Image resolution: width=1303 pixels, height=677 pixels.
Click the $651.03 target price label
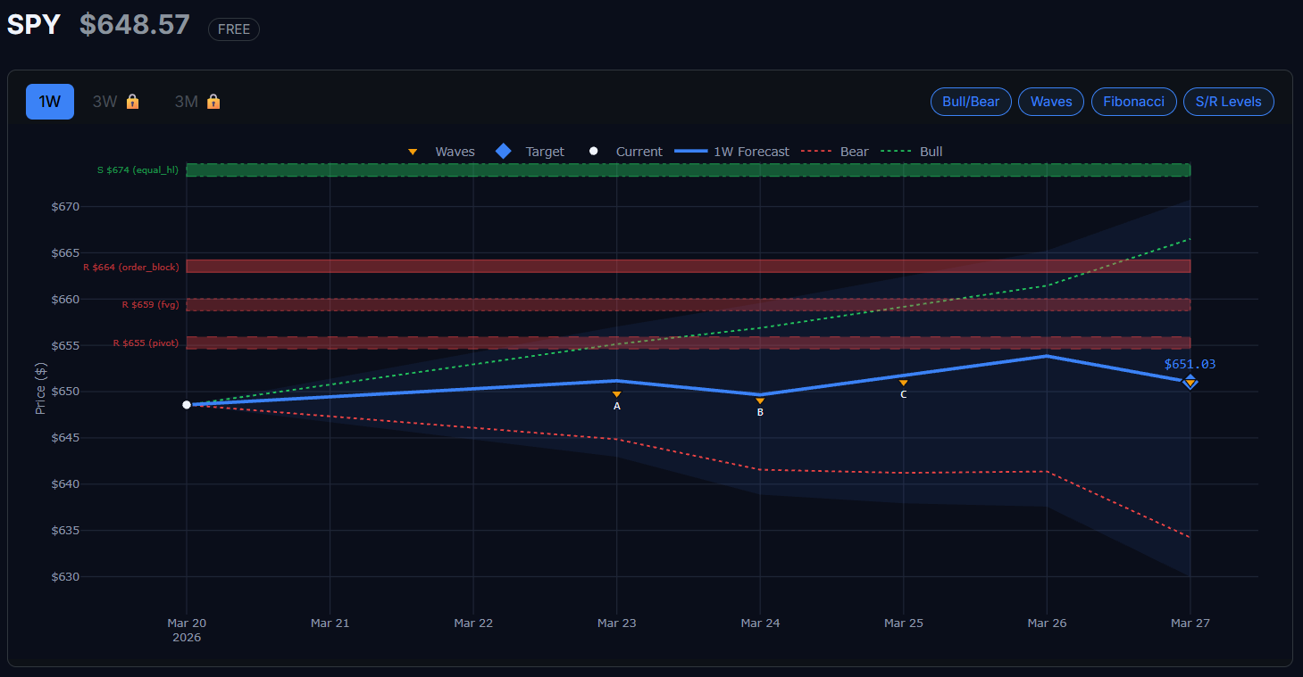[1190, 364]
